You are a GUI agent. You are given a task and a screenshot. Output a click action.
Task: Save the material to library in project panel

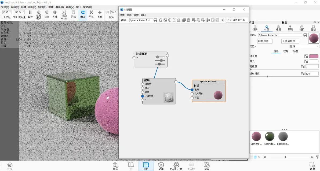click(305, 35)
